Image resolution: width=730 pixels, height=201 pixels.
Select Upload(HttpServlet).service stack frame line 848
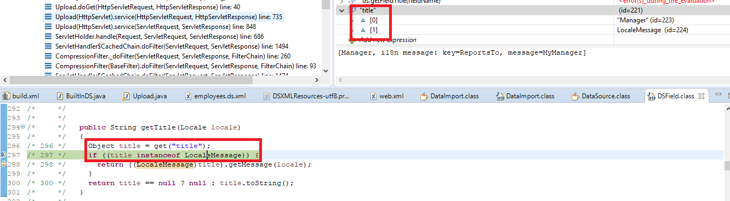click(x=156, y=27)
